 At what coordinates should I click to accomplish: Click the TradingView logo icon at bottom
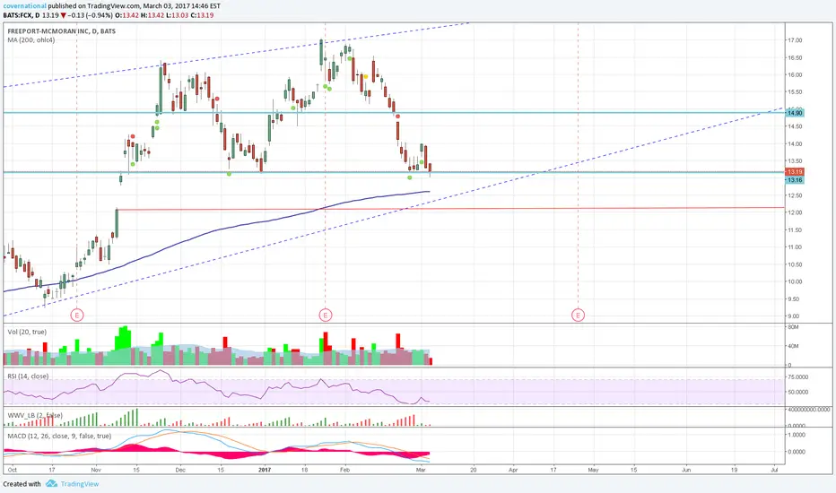tap(51, 484)
